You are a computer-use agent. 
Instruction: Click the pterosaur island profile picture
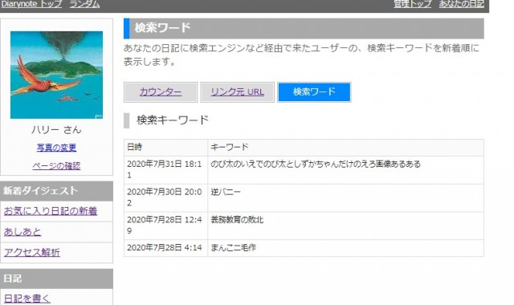tap(56, 75)
